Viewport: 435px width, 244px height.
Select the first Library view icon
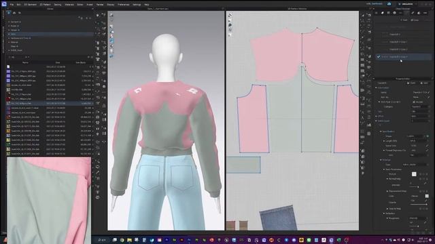pos(9,13)
